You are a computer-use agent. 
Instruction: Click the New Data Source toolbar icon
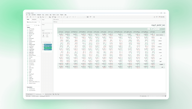click(40, 17)
